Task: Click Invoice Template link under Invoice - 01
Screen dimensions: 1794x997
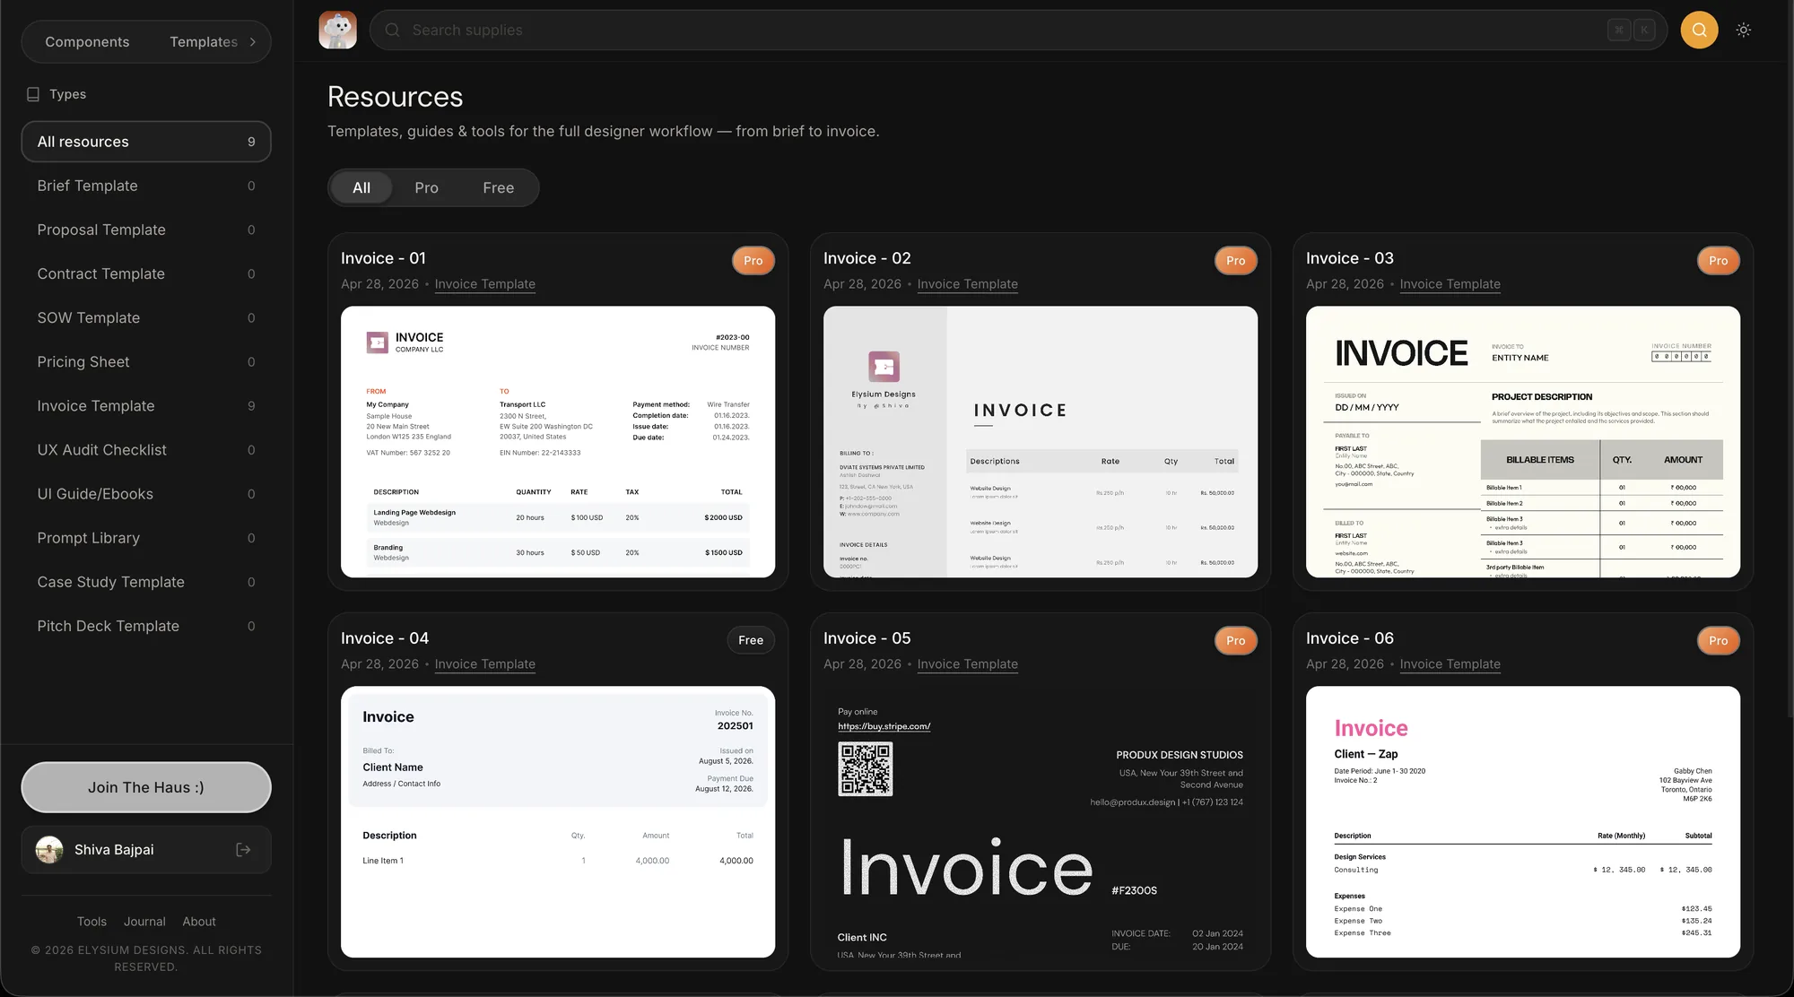Action: [484, 284]
